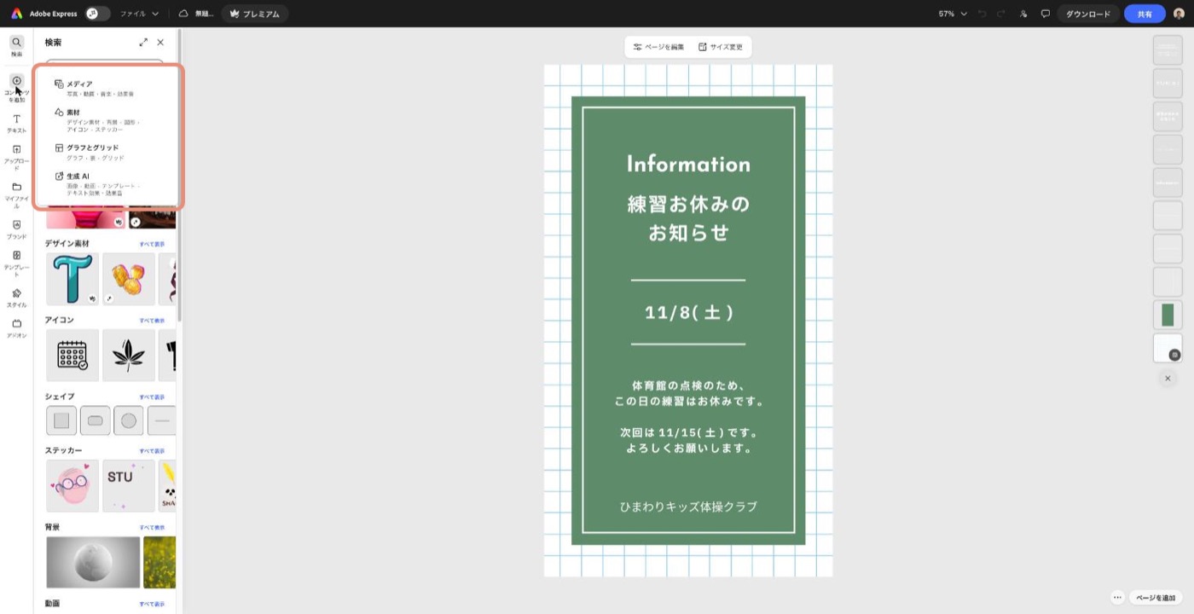Open the ブランド panel
Screen dimensions: 1194x614
click(x=16, y=229)
